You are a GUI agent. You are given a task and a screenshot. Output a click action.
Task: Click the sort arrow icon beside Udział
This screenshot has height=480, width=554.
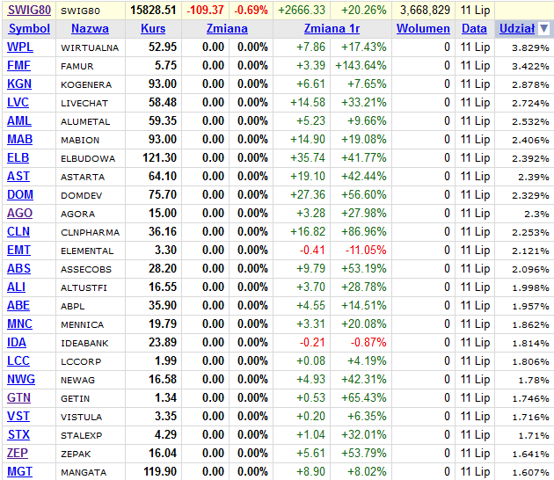[543, 29]
